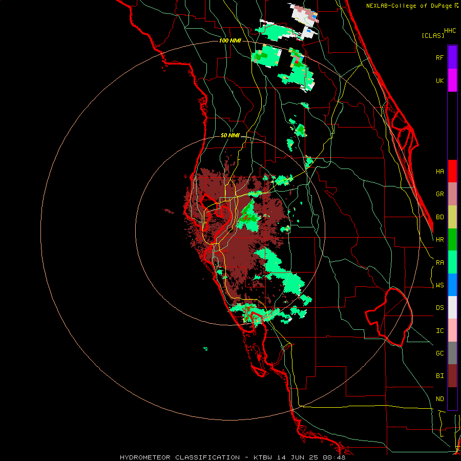Click the BI dark red legend swatch
The width and height of the screenshot is (461, 461).
452,376
